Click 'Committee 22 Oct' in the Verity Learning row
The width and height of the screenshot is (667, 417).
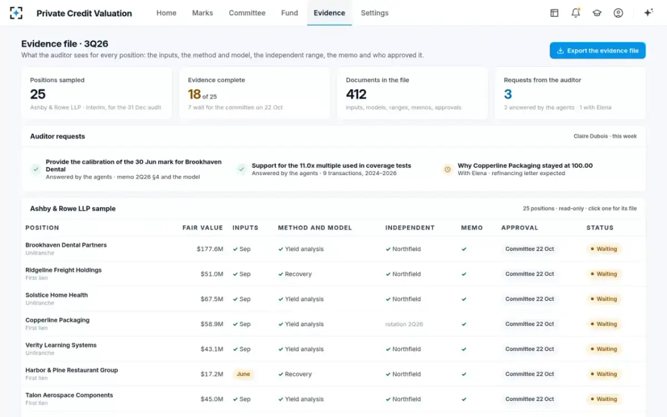click(530, 349)
